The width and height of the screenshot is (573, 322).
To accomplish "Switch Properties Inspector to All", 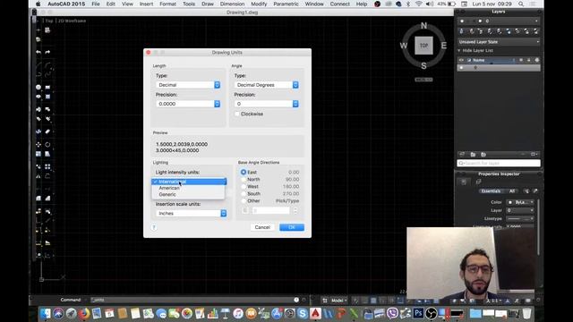I will point(512,191).
